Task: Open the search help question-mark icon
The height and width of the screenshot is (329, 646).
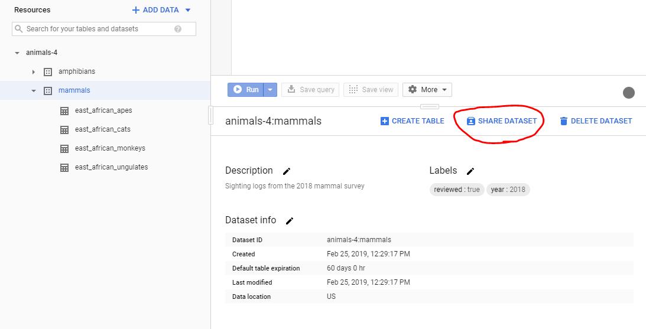Action: 177,29
